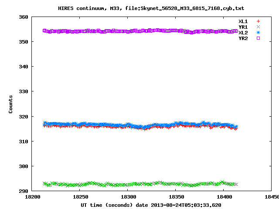
Task: Click the purple square marker beside YR2
Action: click(x=258, y=38)
